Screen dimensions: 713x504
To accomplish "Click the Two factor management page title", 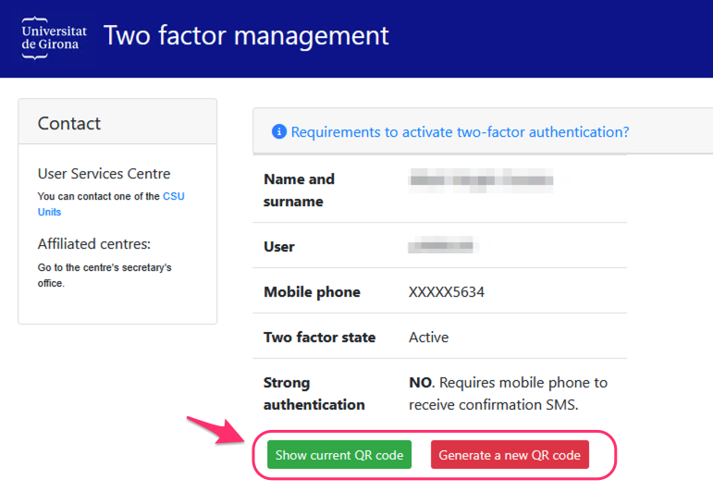I will click(246, 36).
